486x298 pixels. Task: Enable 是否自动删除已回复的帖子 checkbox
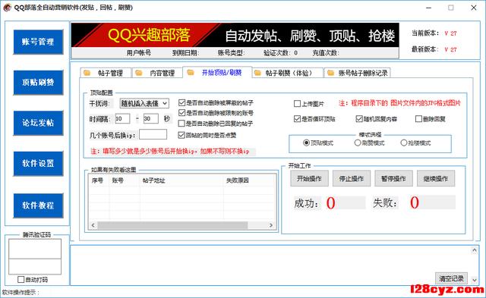182,124
